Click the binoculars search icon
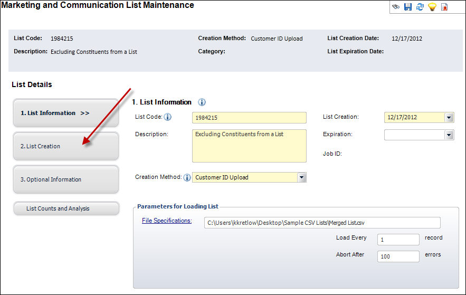466x295 pixels. tap(396, 6)
